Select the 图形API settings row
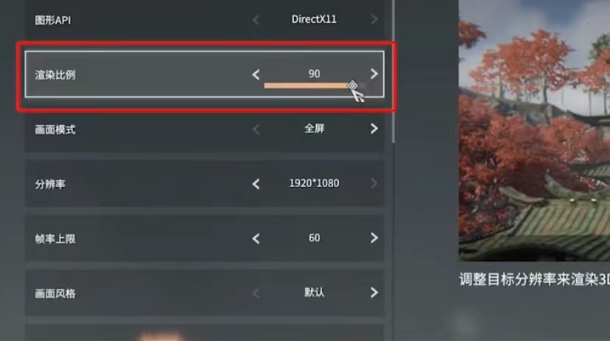Viewport: 610px width, 341px height. coord(205,19)
